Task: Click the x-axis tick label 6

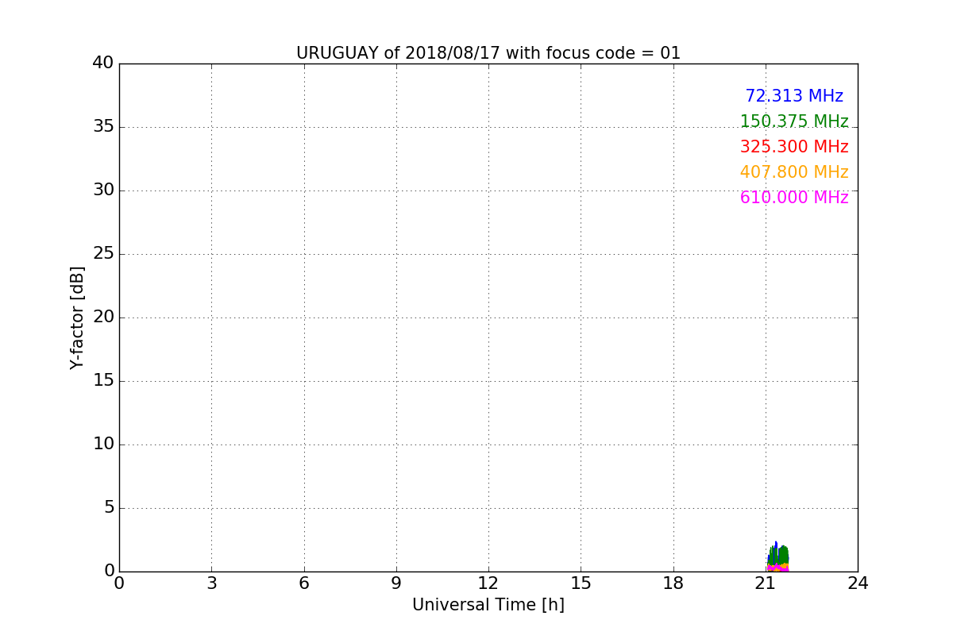Action: click(x=303, y=583)
